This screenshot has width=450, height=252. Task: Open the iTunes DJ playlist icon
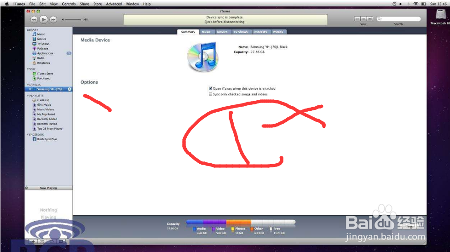35,100
